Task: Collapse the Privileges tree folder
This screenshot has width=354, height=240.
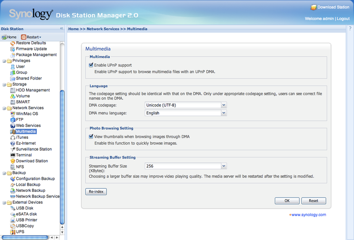Action: tap(4, 61)
